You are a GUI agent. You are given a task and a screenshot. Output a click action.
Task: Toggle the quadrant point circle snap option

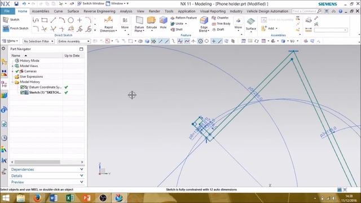(x=207, y=41)
